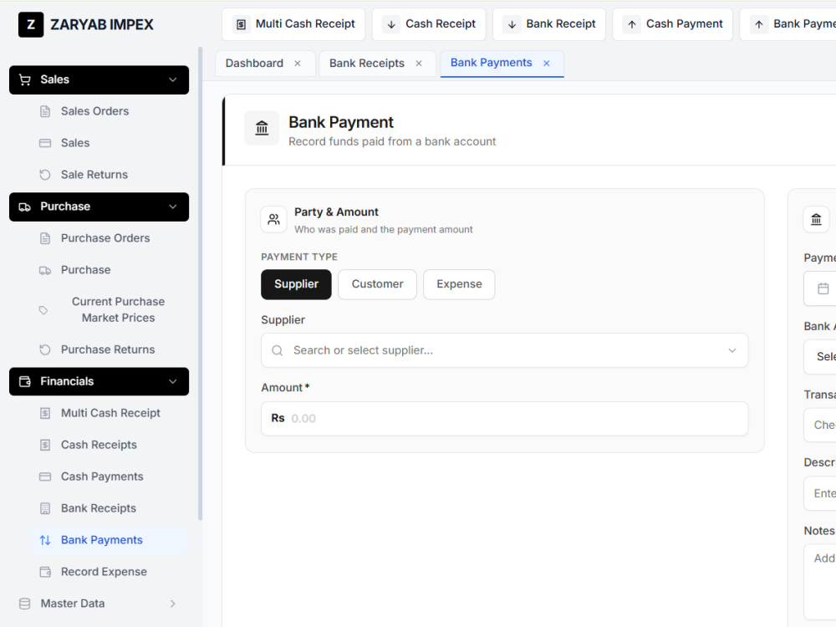
Task: Click the Bank Payments arrows icon
Action: tap(45, 540)
